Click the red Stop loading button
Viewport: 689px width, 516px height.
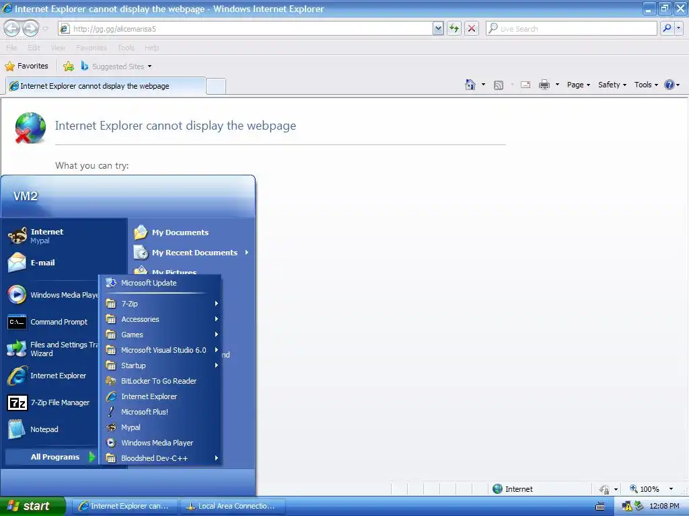tap(472, 28)
